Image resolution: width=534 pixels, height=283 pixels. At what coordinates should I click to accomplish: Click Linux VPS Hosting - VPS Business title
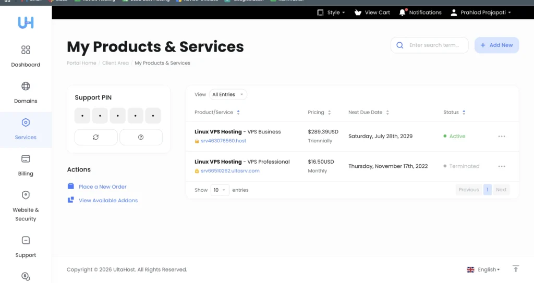238,132
